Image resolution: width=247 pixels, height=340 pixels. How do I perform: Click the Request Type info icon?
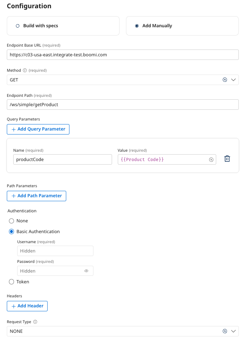tap(35, 322)
